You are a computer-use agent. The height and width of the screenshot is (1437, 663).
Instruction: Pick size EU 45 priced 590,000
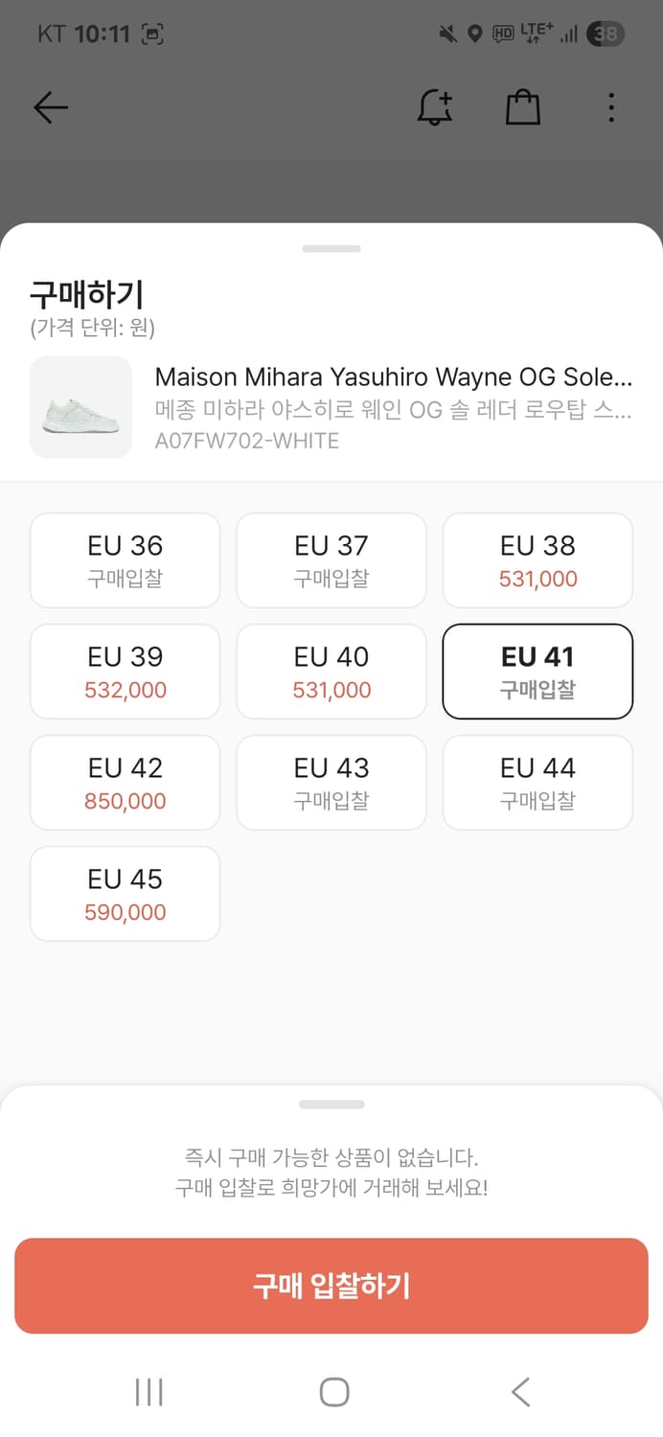pos(126,894)
